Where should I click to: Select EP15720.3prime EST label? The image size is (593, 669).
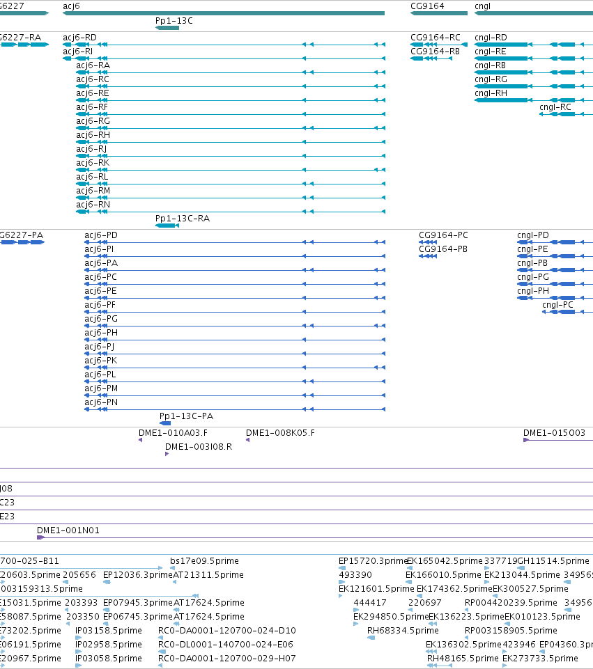point(373,560)
